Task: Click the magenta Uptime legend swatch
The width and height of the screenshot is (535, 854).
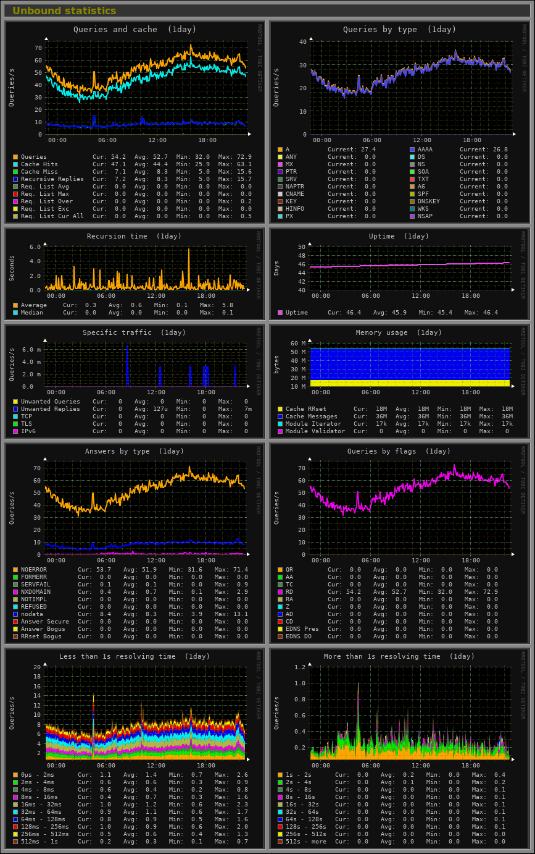Action: click(x=280, y=313)
